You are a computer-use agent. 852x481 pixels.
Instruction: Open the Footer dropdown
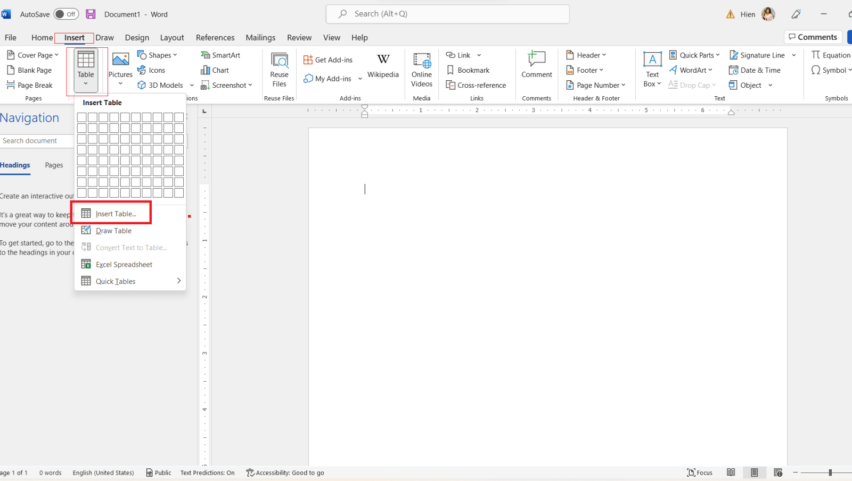[585, 70]
